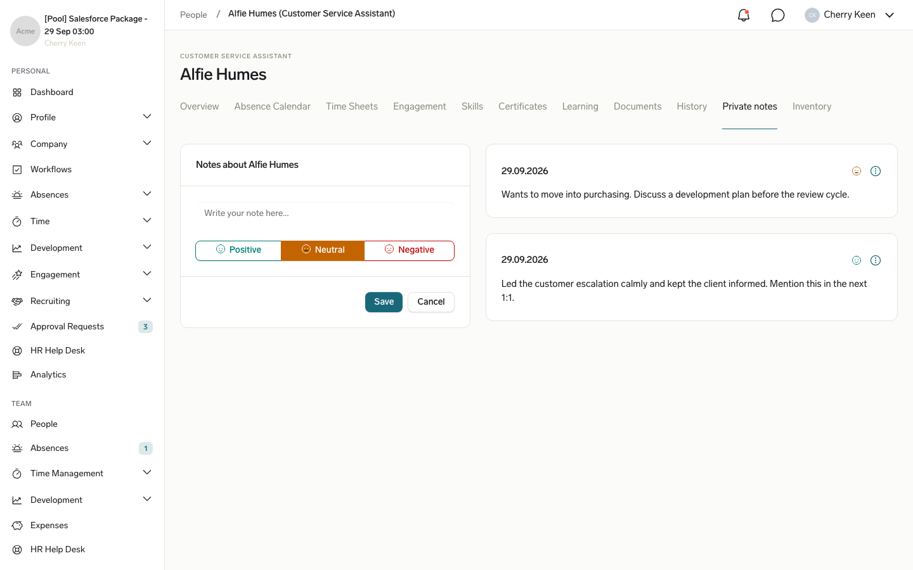Select the Private notes tab

[750, 106]
